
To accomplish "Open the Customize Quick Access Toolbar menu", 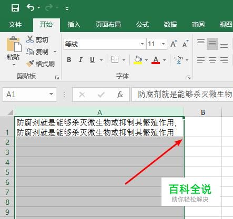I will (x=67, y=8).
